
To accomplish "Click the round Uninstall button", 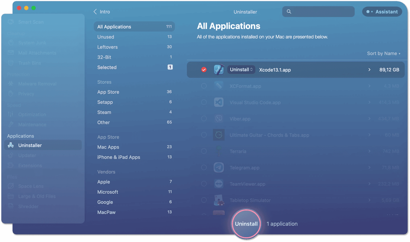I will 246,224.
